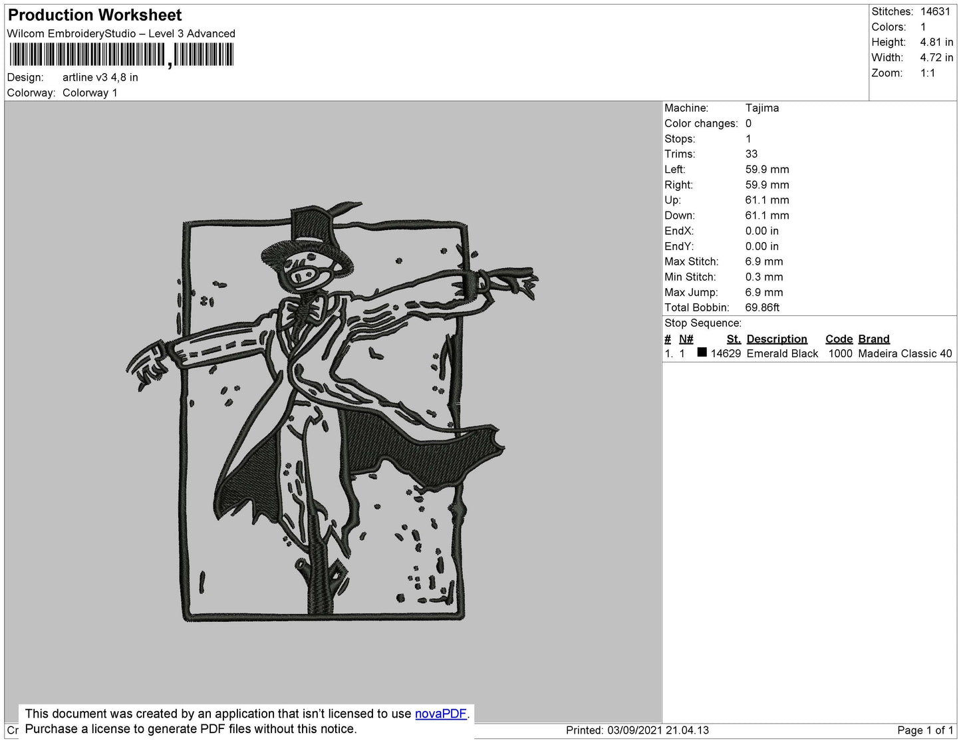Select the 'Stop Sequence:' heading
The height and width of the screenshot is (743, 961).
click(703, 323)
